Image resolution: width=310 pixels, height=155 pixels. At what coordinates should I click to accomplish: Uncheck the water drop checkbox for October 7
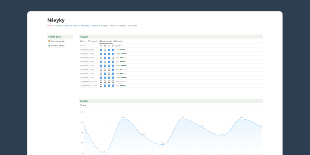coord(109,54)
